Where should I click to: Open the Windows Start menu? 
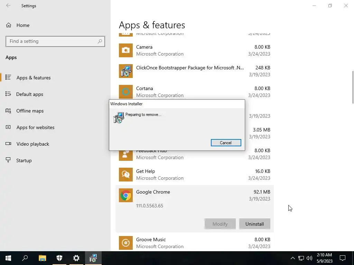tap(8, 258)
